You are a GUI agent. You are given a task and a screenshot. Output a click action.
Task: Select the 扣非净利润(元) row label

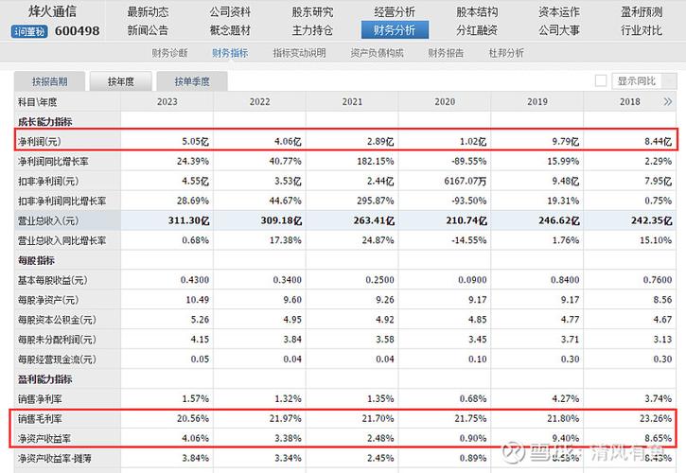[48, 181]
